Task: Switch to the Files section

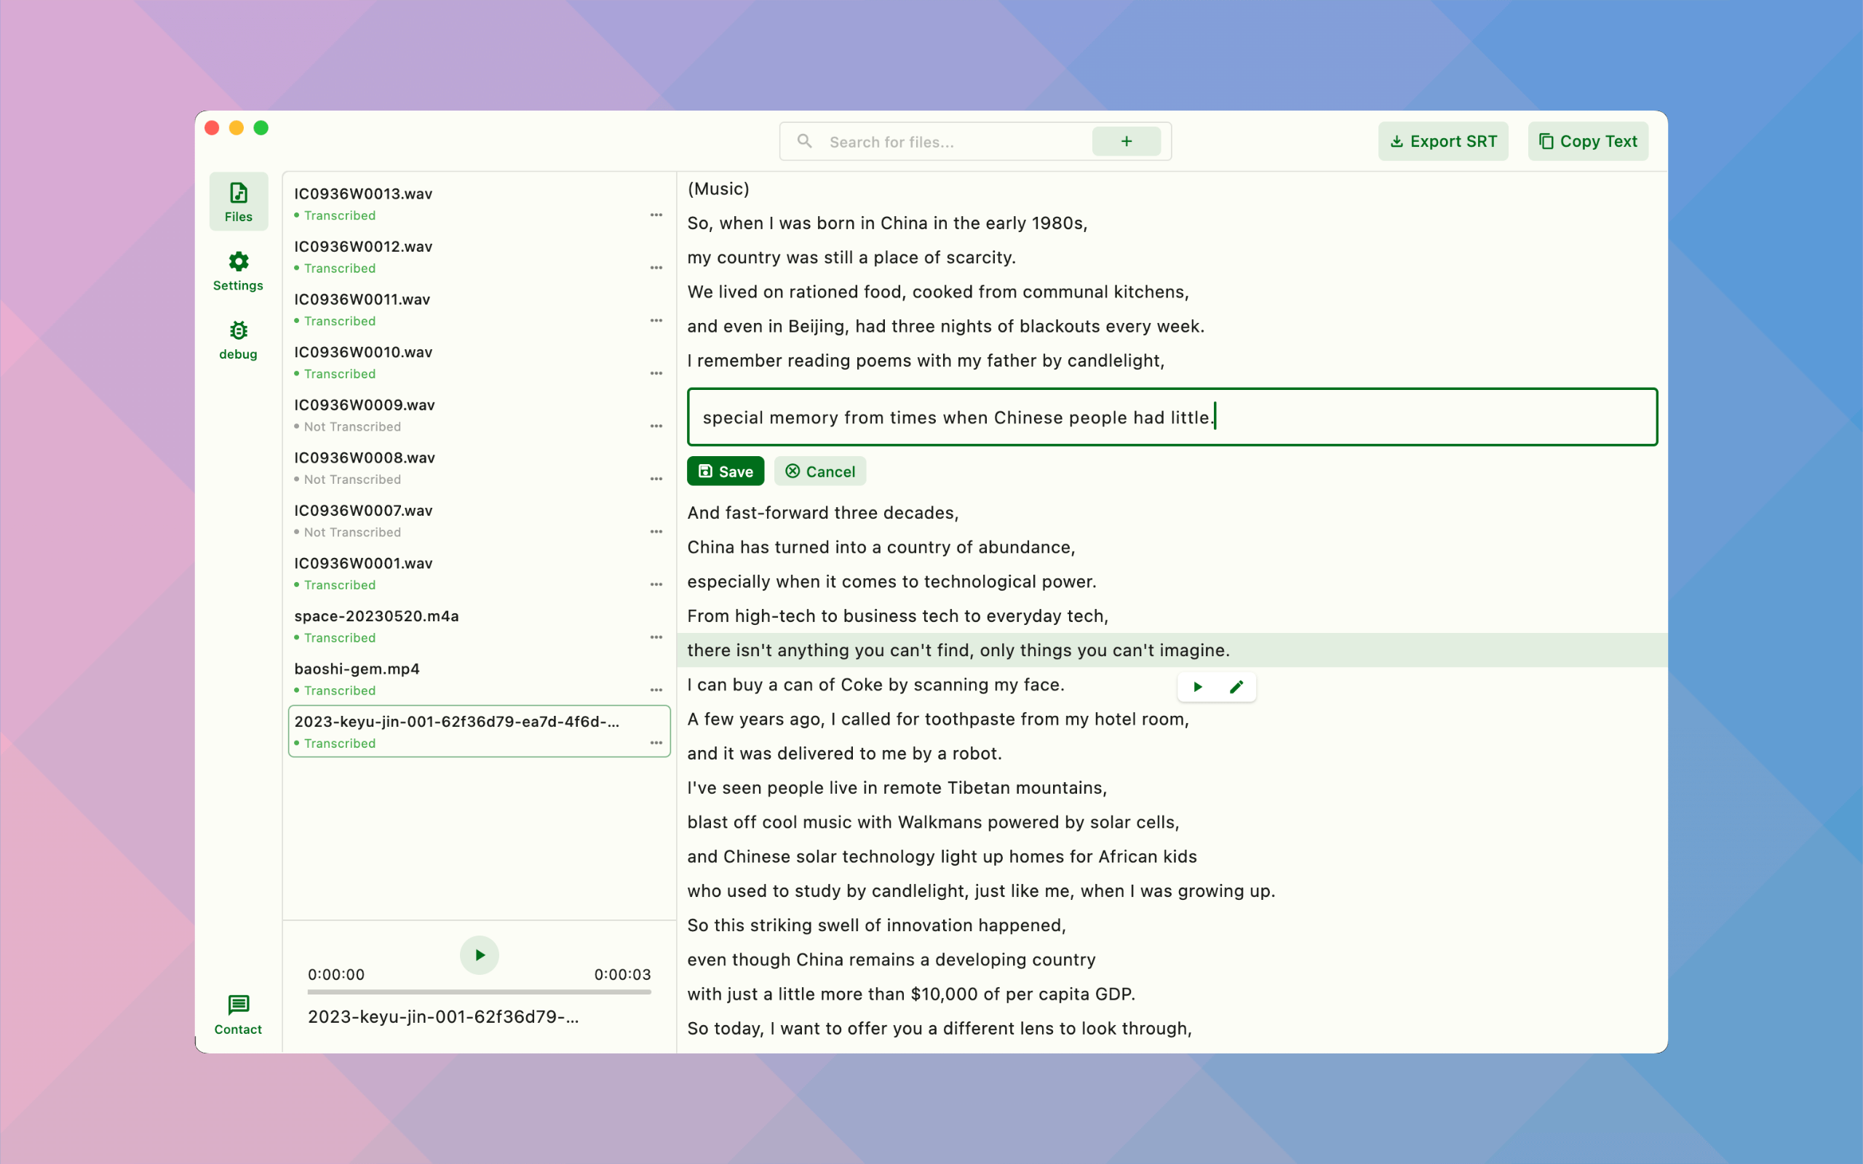Action: click(238, 202)
